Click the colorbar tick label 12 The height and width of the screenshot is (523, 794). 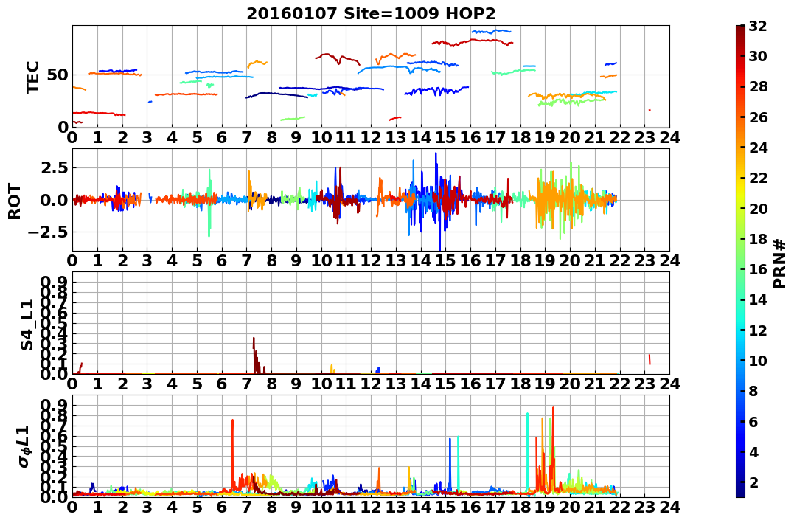(x=758, y=330)
